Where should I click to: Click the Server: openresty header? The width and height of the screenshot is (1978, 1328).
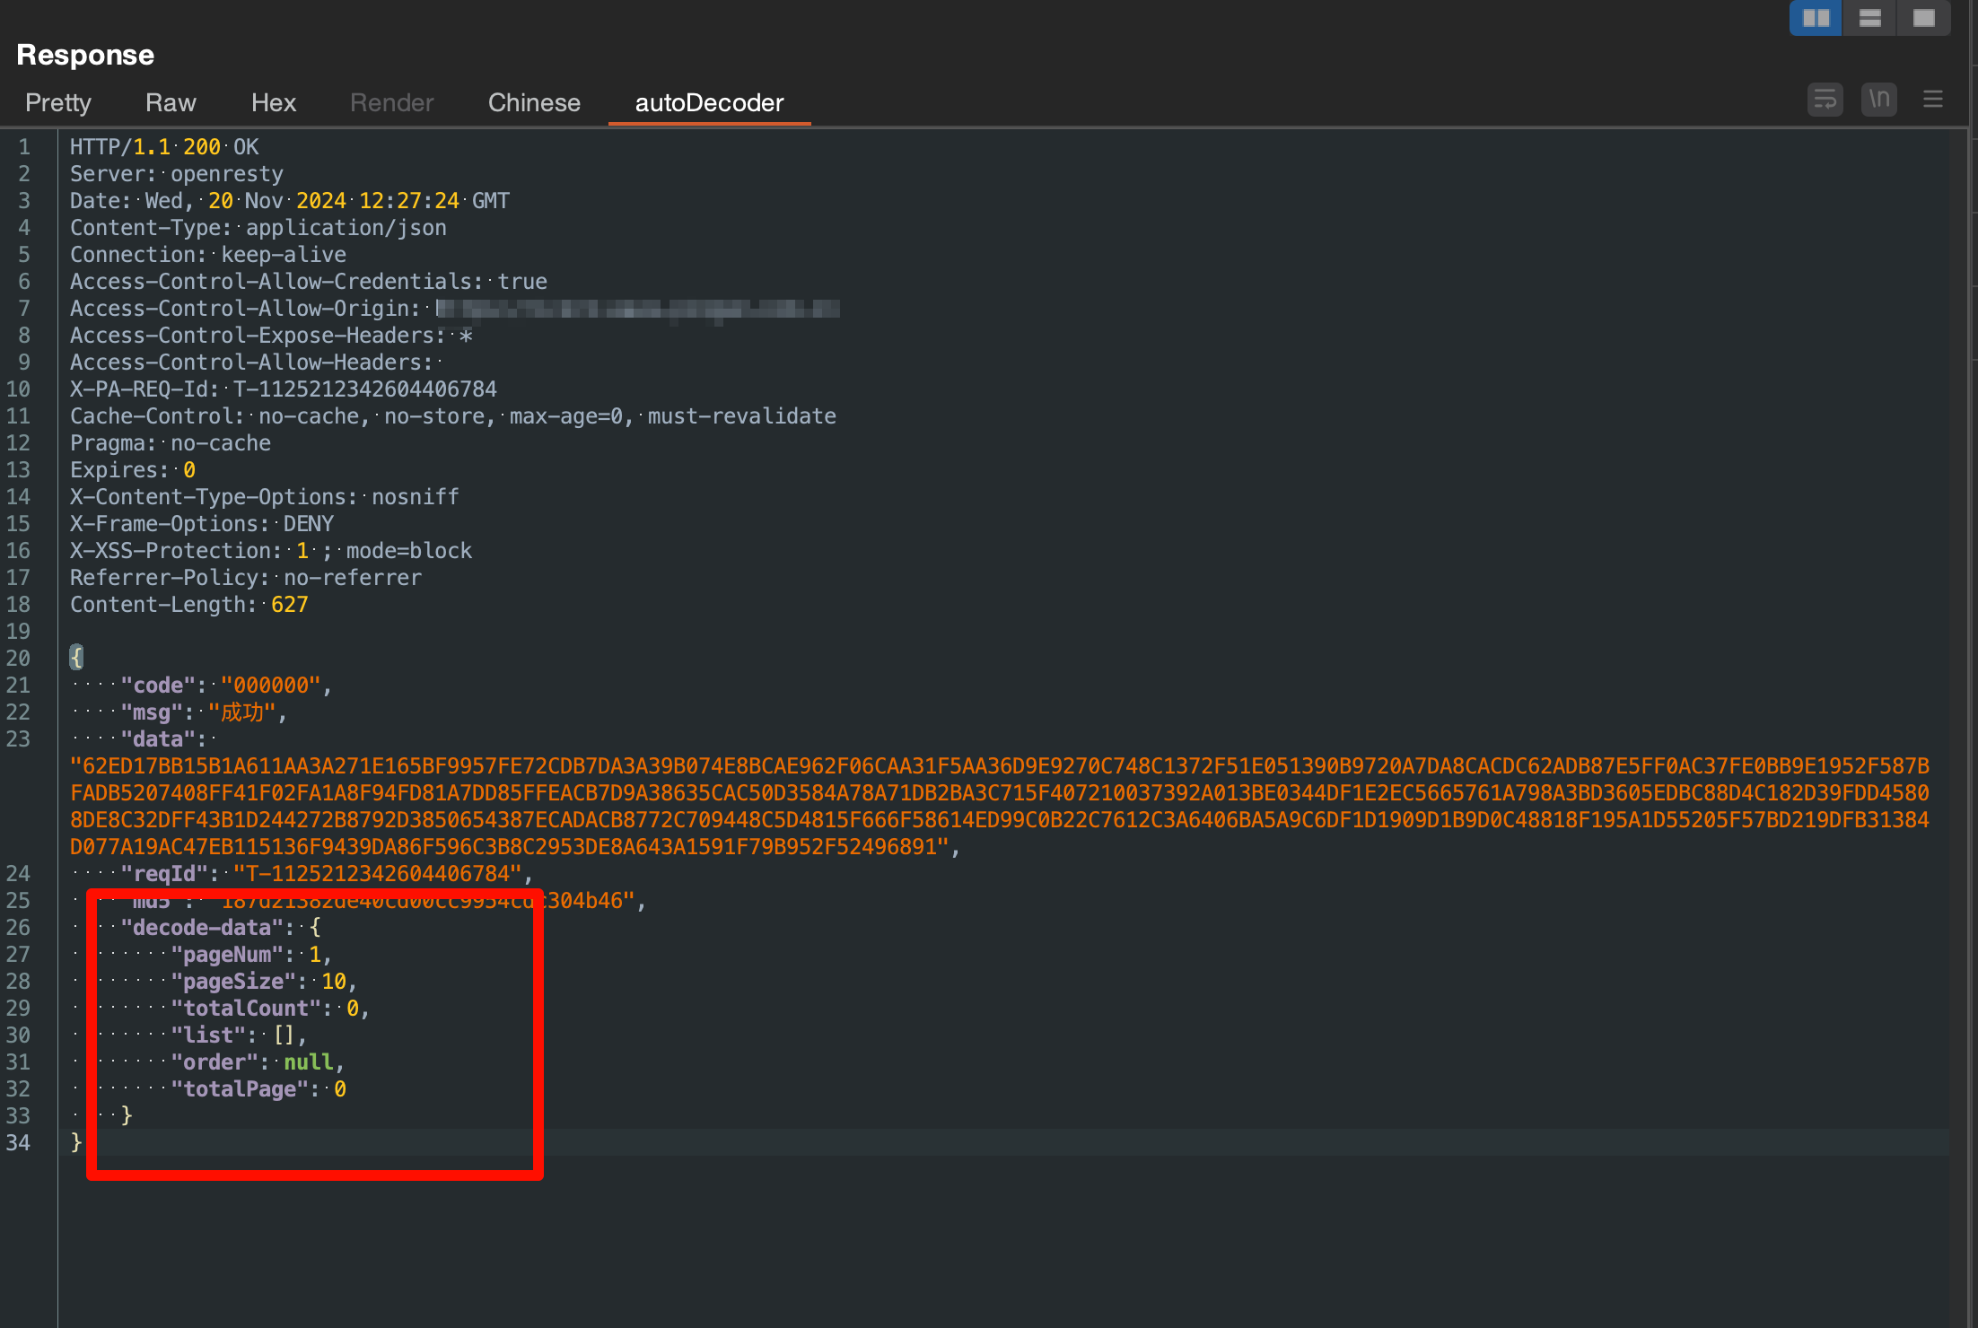coord(177,173)
